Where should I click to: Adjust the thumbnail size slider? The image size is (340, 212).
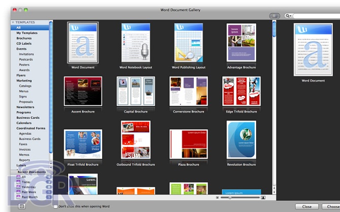[x=230, y=197]
